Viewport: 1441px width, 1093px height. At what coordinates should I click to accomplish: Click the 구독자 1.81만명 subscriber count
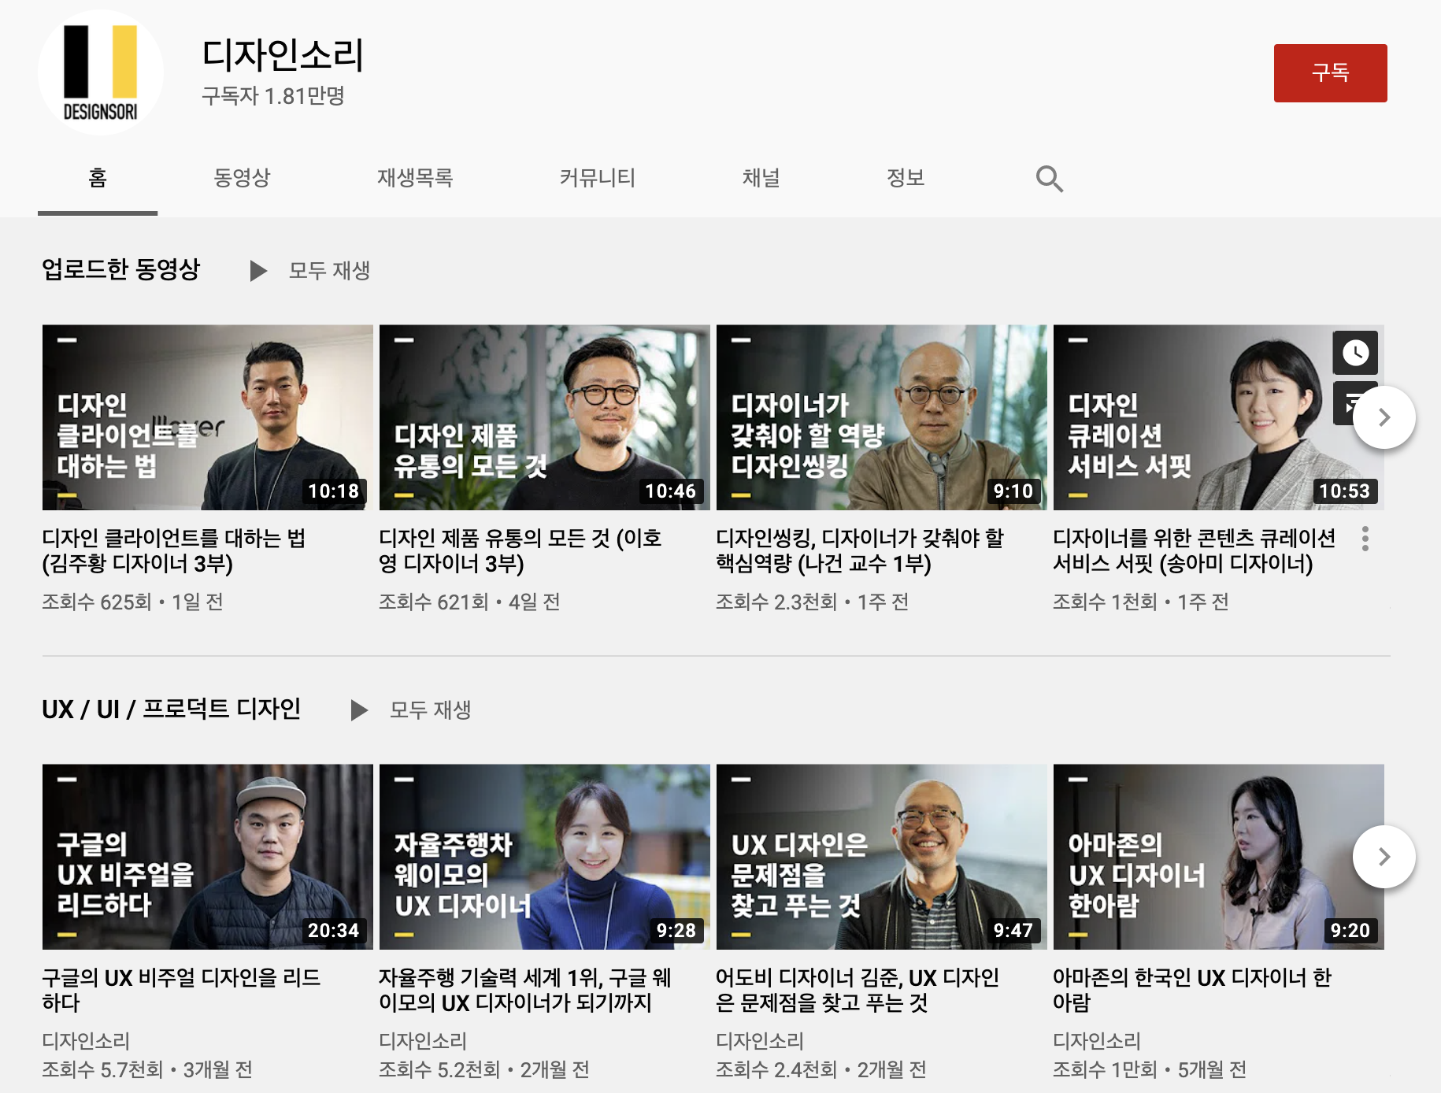273,96
